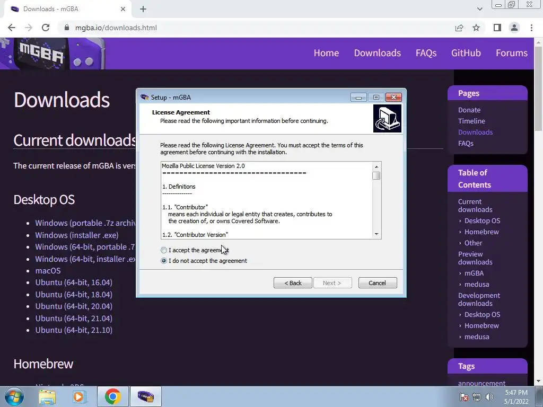
Task: Open Home in the site navigation
Action: point(326,53)
